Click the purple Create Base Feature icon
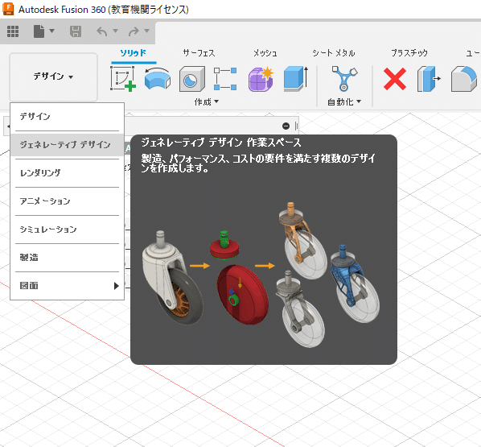The image size is (481, 447). point(261,79)
